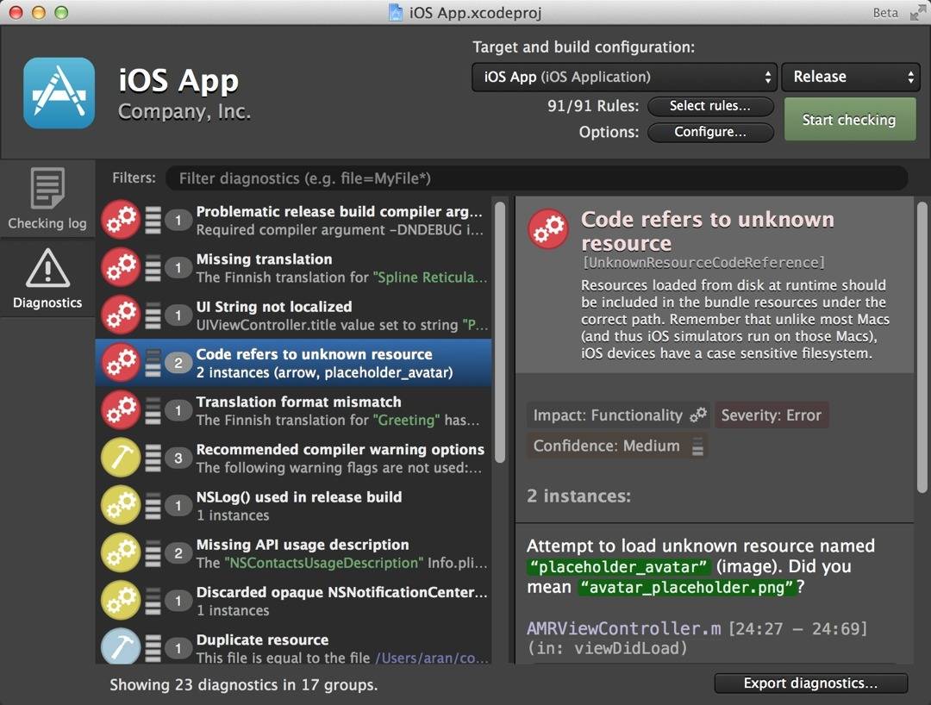Toggle the Severity: Error filter tag
This screenshot has width=931, height=705.
[x=771, y=415]
